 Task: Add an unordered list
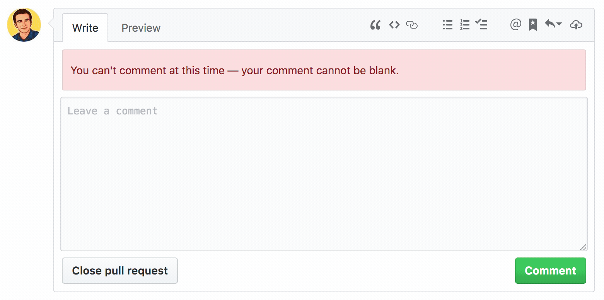tap(447, 25)
